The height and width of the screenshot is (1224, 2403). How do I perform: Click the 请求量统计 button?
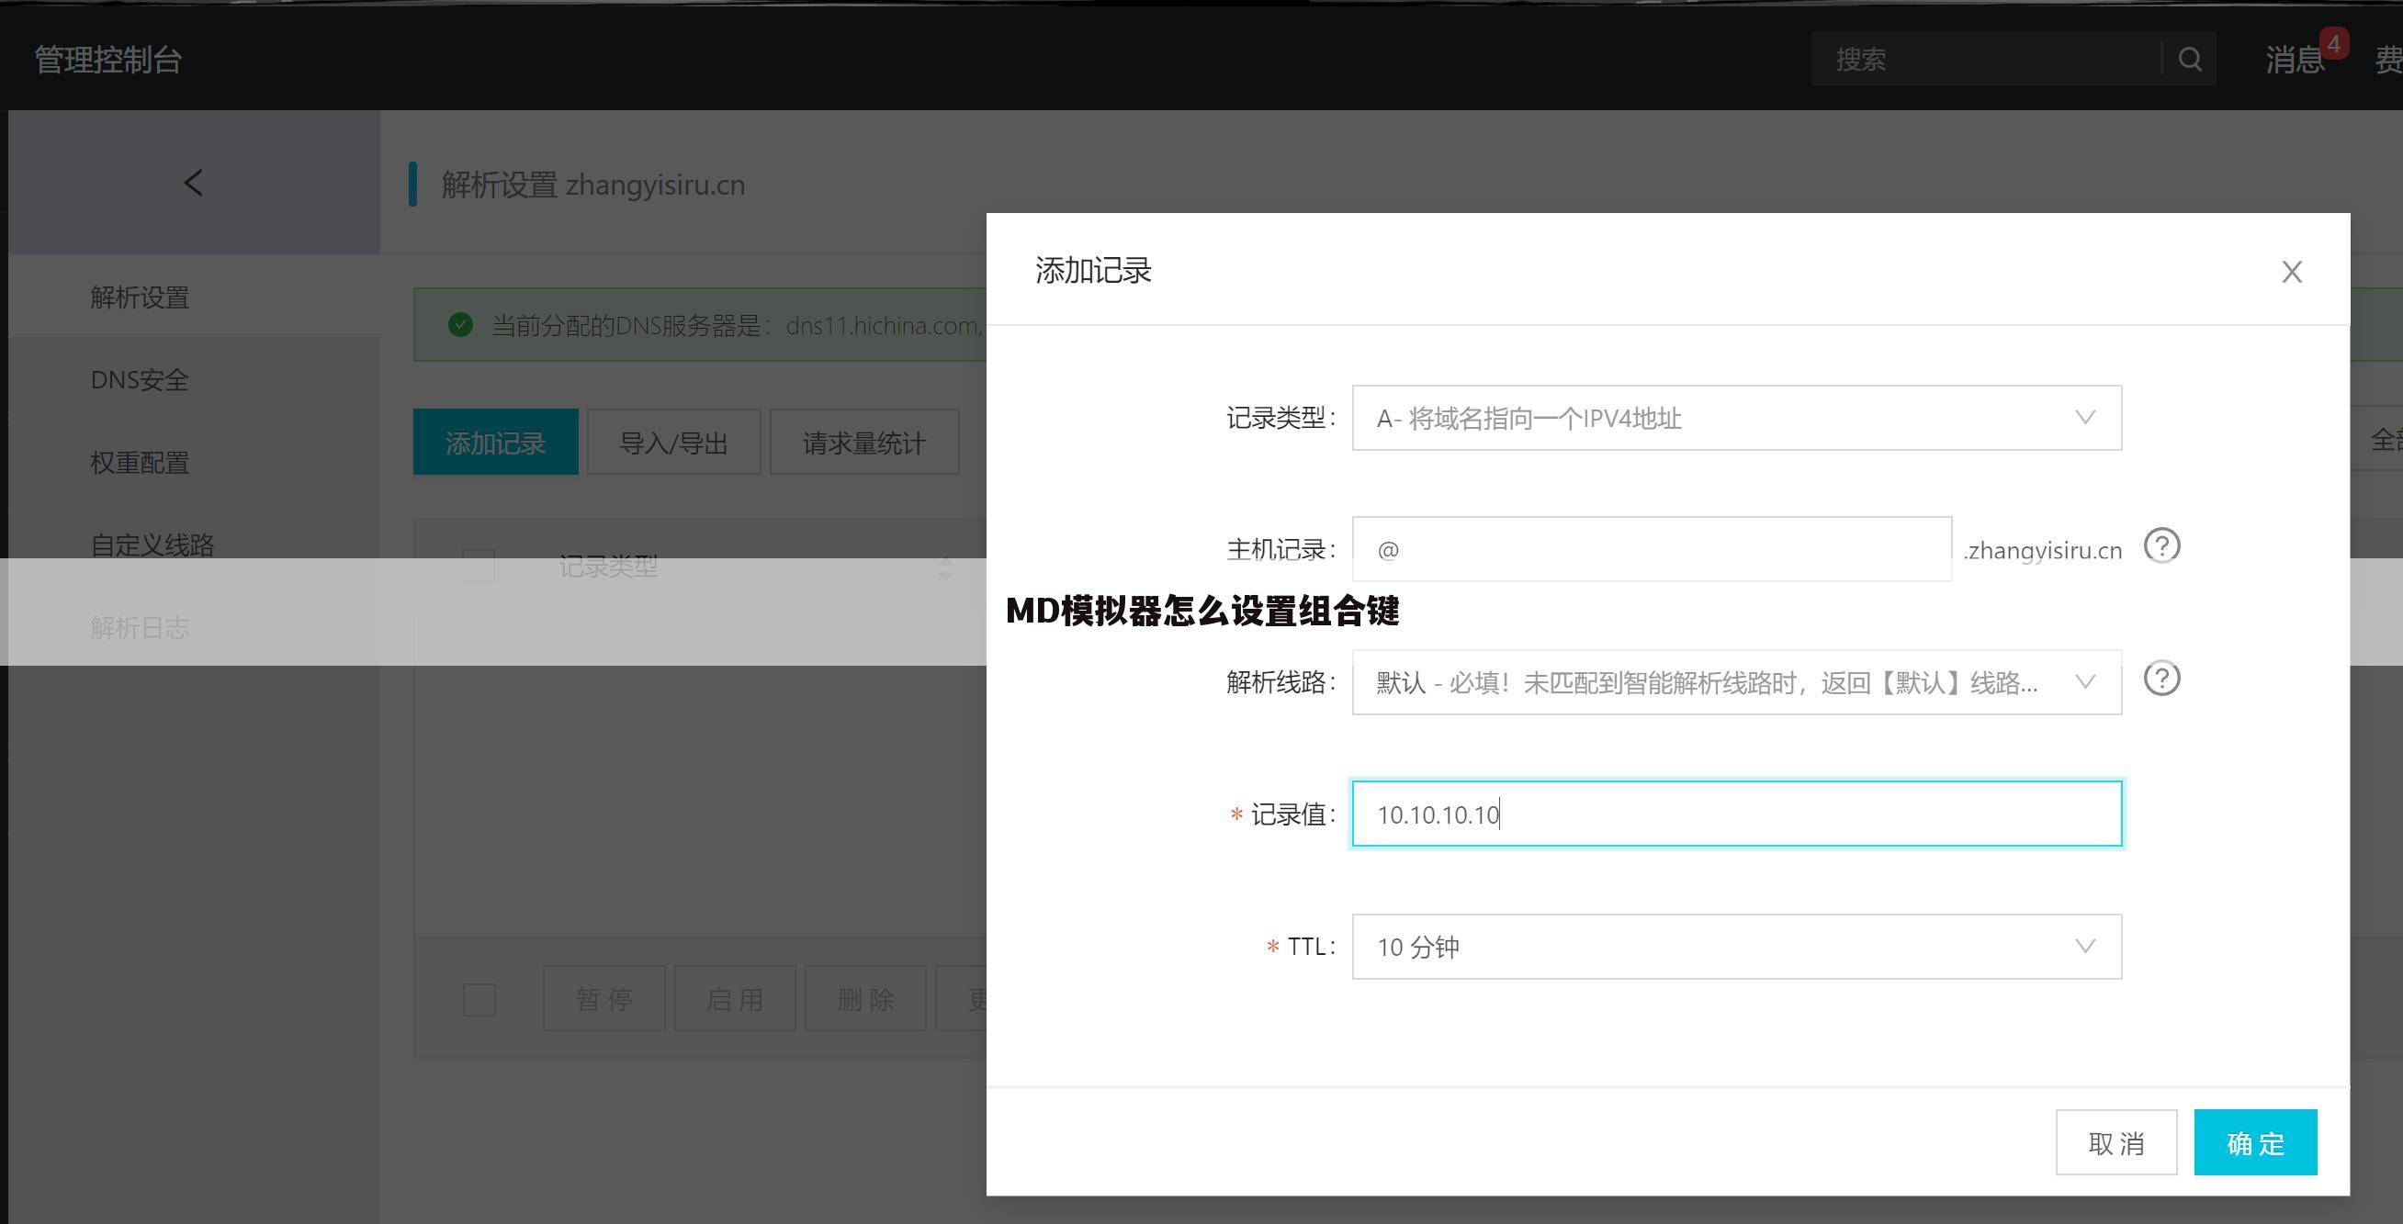click(863, 442)
